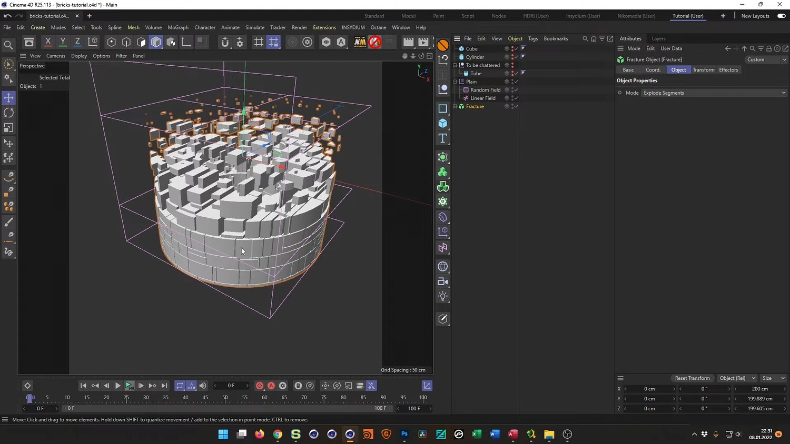Click the Cube primitive icon in side palette
Screen dimensions: 790x444
(443, 123)
